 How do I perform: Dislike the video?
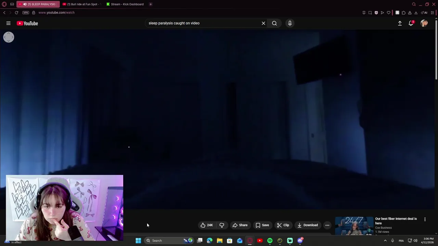[x=222, y=225]
